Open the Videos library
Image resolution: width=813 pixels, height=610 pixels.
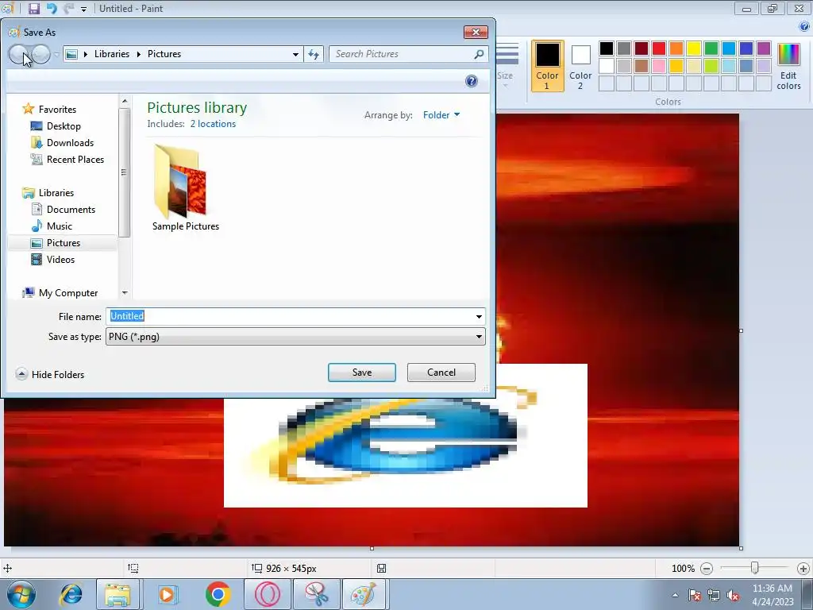(x=60, y=260)
